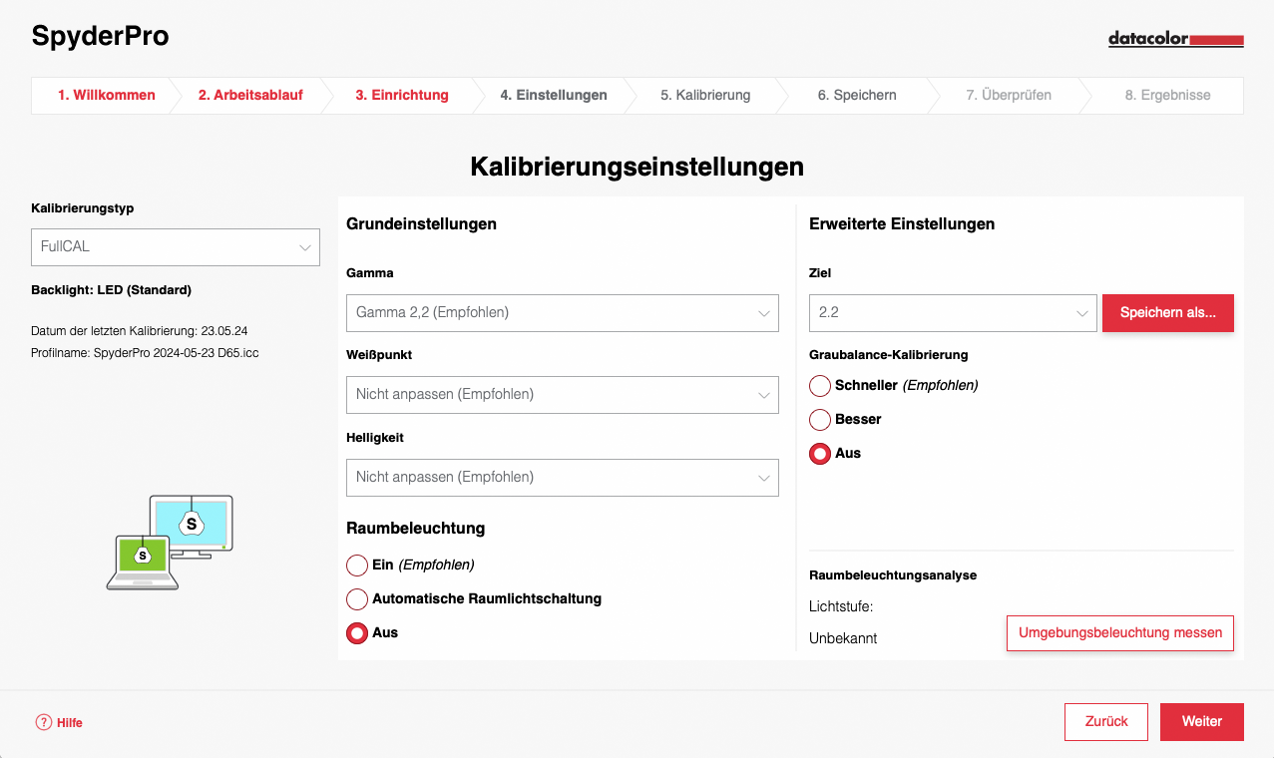Go back with the Zurück button

pyautogui.click(x=1106, y=722)
